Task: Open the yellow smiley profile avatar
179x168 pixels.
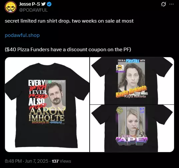Action: click(11, 7)
